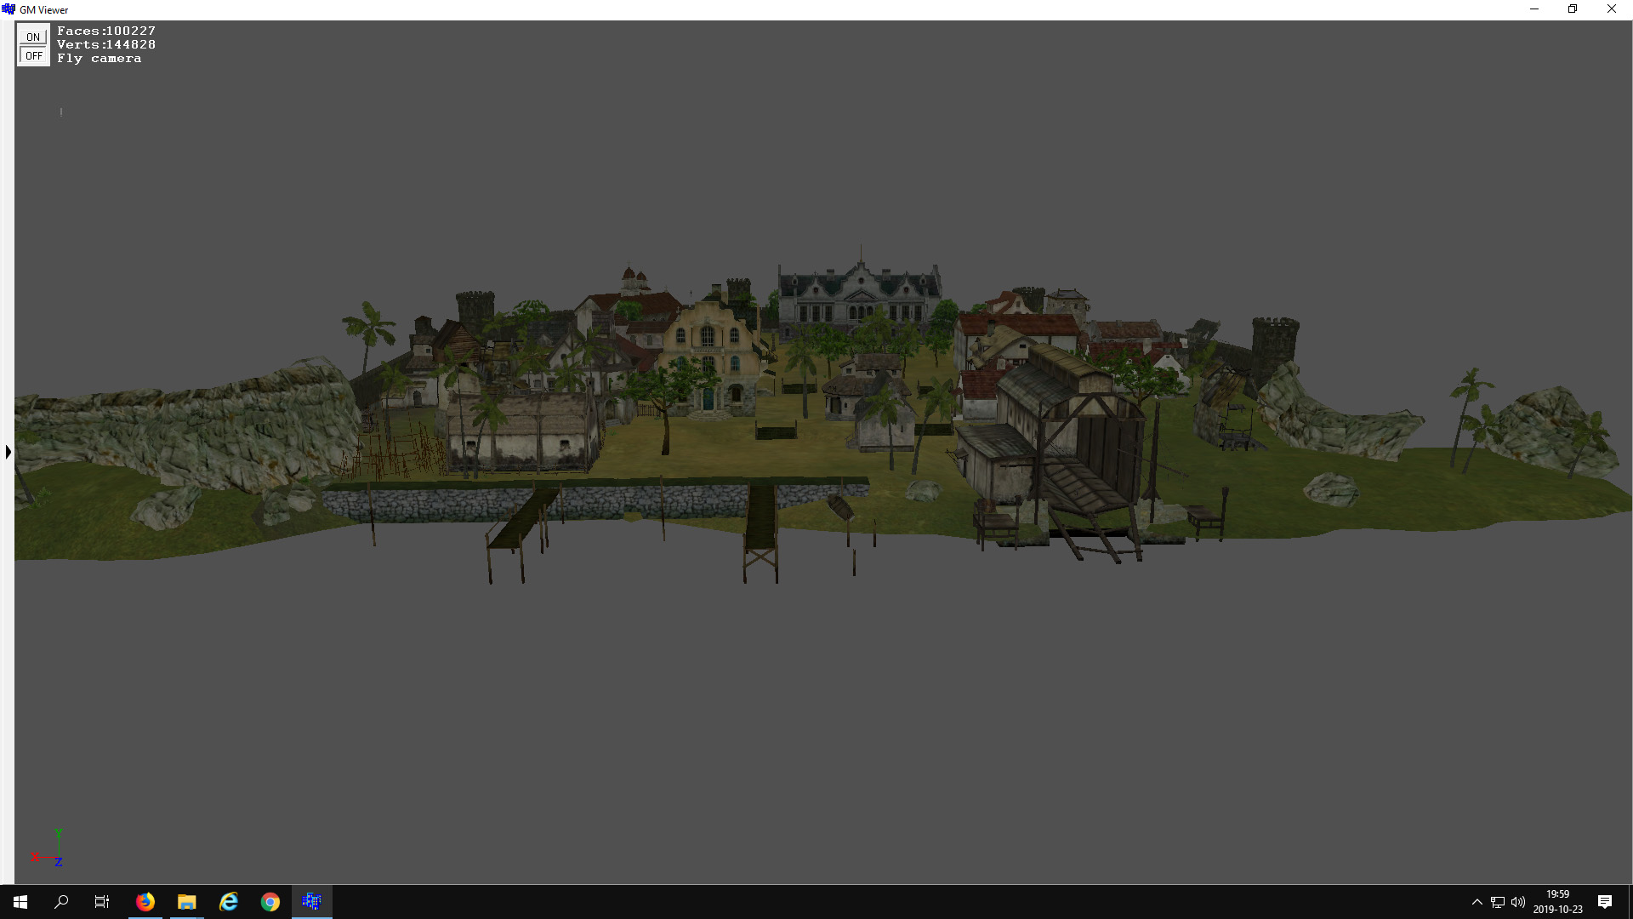
Task: Launch Firefox from the taskbar
Action: [145, 902]
